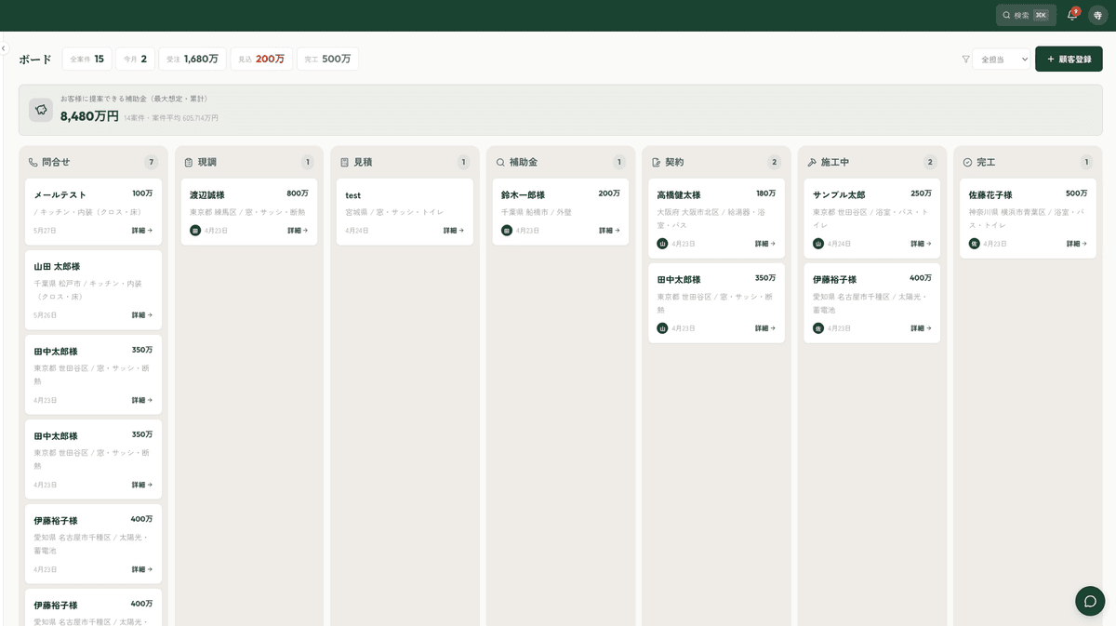Open the notifications bell icon
1116x626 pixels.
tap(1072, 15)
